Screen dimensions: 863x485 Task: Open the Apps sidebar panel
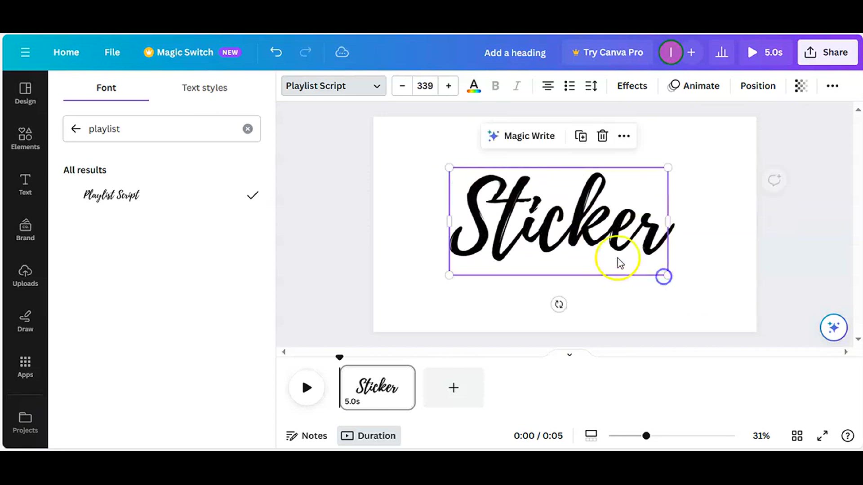click(x=25, y=366)
